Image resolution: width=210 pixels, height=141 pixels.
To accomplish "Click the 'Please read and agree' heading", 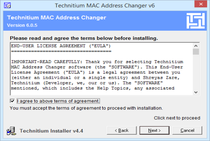I will click(84, 38).
